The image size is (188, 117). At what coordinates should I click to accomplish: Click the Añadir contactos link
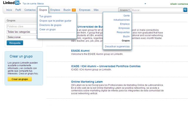click(x=179, y=4)
